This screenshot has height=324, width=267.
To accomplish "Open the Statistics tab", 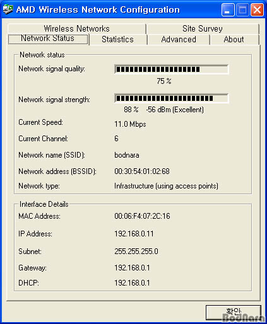I will pos(118,40).
